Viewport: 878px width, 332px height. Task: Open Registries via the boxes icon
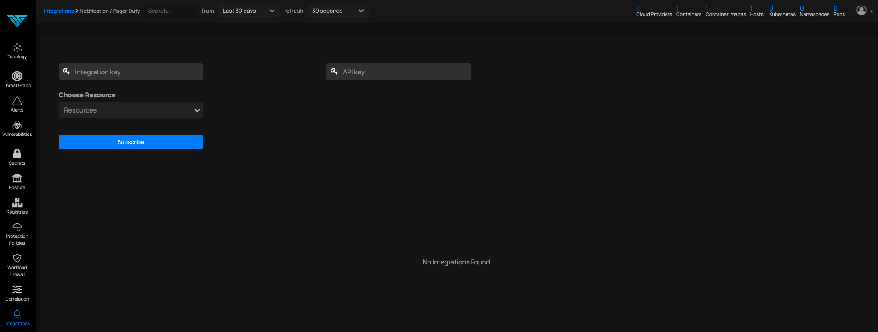[17, 203]
